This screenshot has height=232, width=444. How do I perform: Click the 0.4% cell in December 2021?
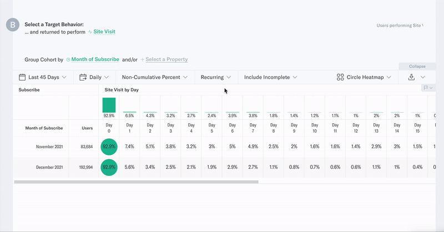pos(417,167)
